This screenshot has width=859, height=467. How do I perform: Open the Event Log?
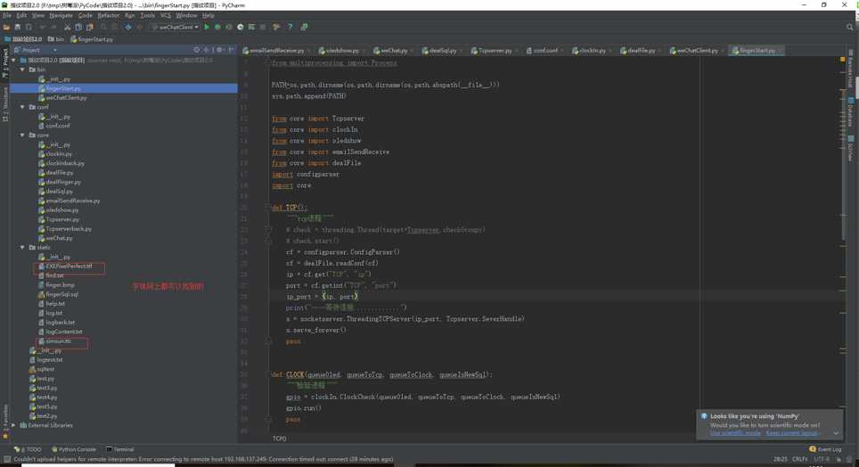point(825,449)
